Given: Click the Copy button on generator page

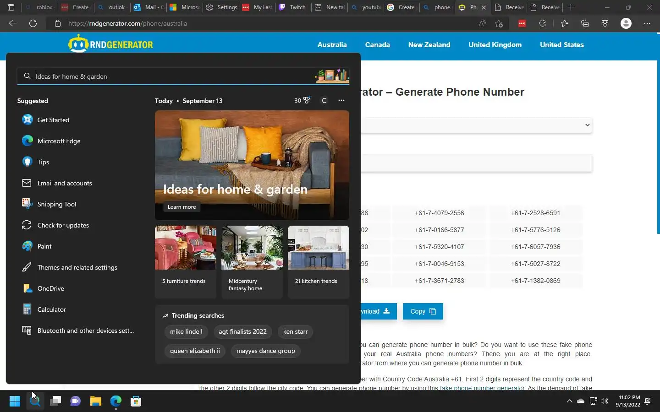Looking at the screenshot, I should click(423, 311).
